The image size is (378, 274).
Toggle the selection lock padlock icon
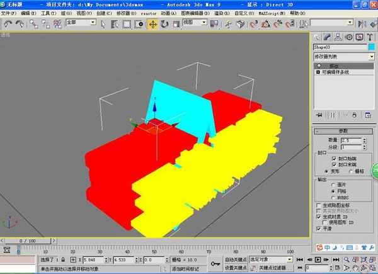pos(63,260)
